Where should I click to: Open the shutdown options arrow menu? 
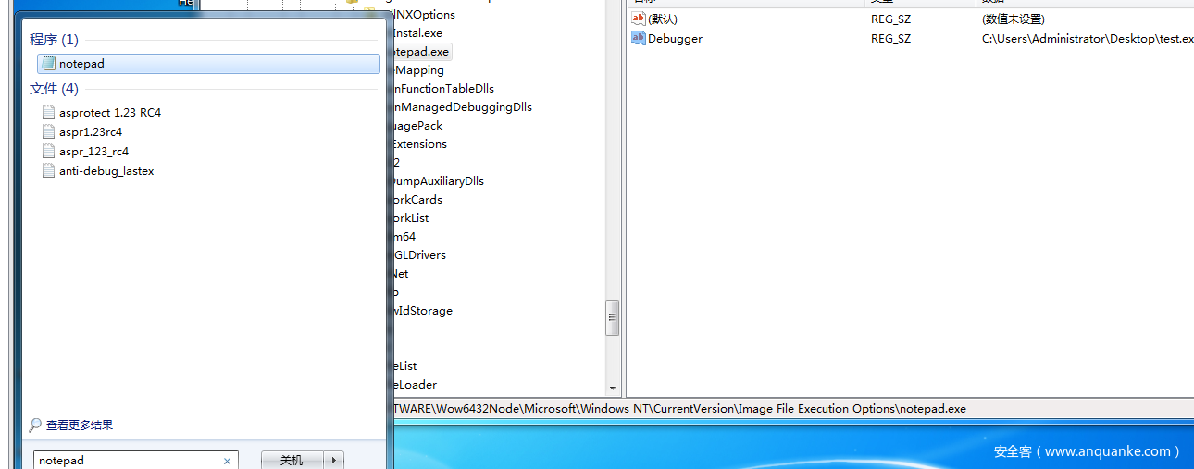(x=333, y=460)
